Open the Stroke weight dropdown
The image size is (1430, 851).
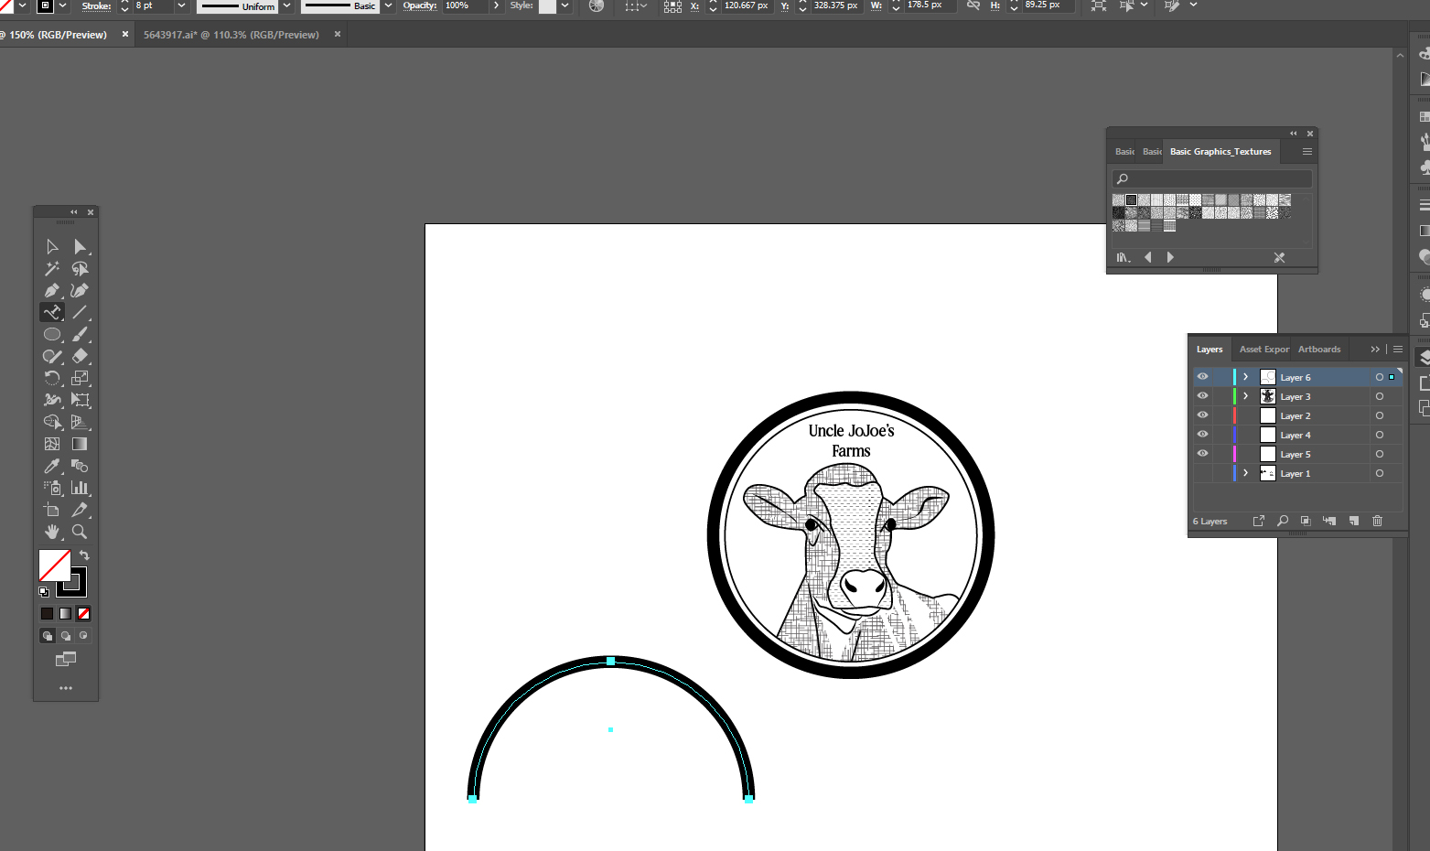181,5
